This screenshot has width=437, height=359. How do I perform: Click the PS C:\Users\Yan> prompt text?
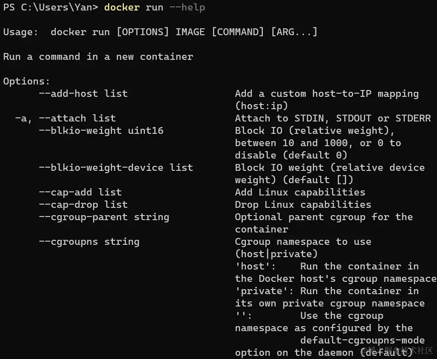coord(50,7)
